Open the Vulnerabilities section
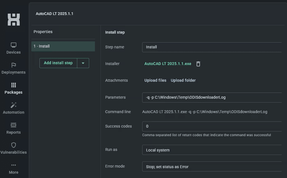287x178 pixels. click(x=14, y=148)
